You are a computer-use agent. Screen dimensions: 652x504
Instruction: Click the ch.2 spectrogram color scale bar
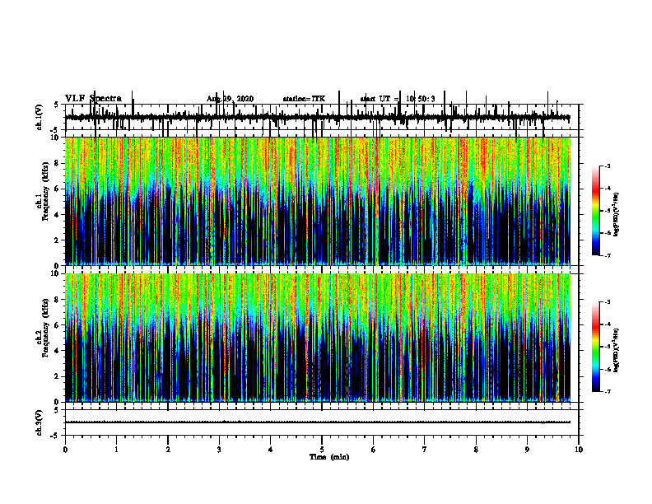tap(596, 347)
